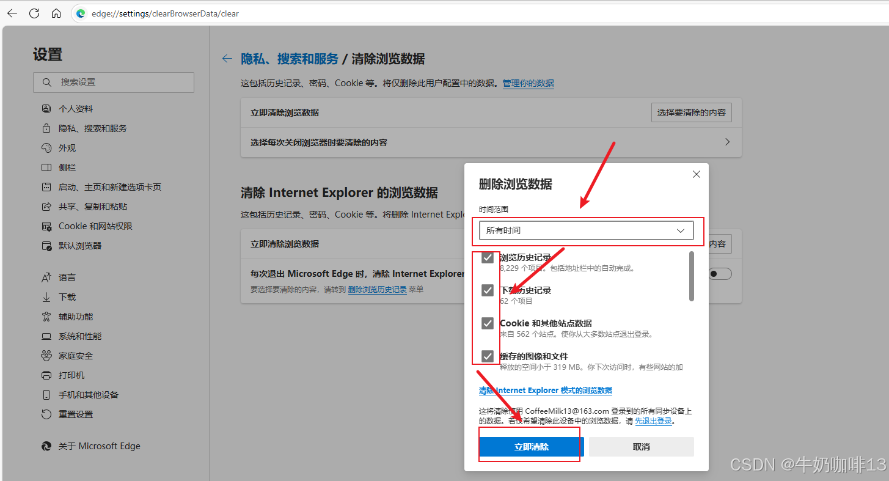
Task: Click the 侧栏 sidebar icon
Action: click(46, 167)
